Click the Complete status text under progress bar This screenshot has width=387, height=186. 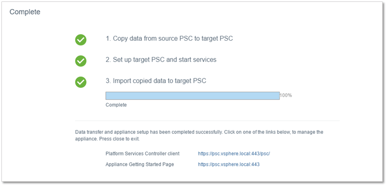coord(116,105)
